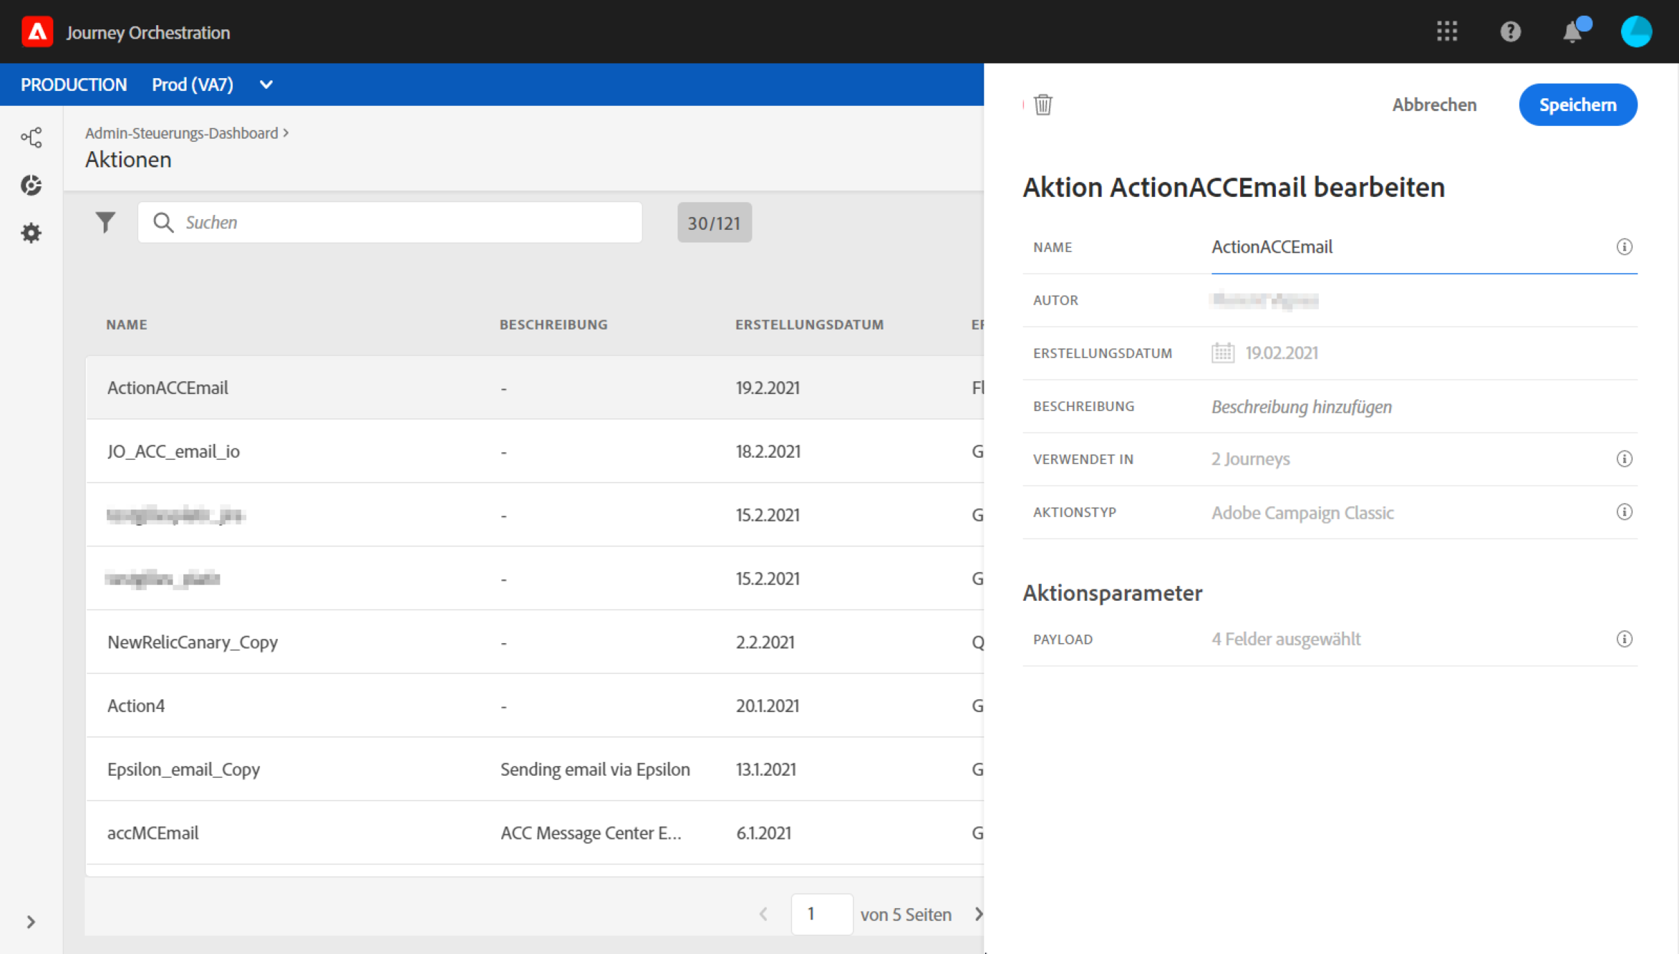This screenshot has height=954, width=1679.
Task: Click the user profile avatar
Action: (x=1635, y=32)
